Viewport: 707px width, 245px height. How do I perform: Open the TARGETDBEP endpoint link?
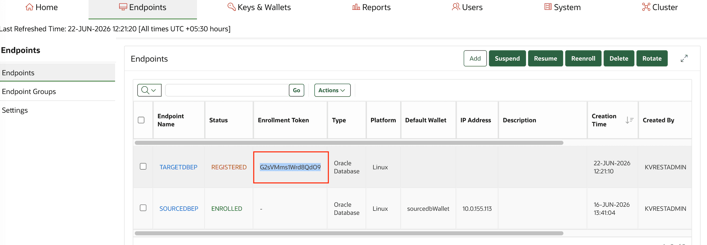(178, 167)
